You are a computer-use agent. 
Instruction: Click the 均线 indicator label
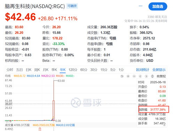(8, 76)
